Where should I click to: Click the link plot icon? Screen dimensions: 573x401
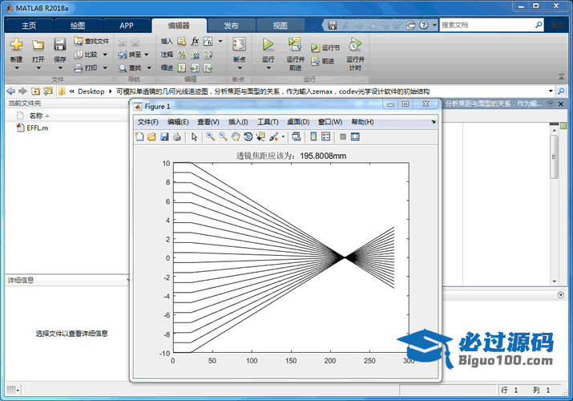click(x=297, y=136)
